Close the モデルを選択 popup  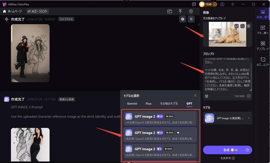195,96
